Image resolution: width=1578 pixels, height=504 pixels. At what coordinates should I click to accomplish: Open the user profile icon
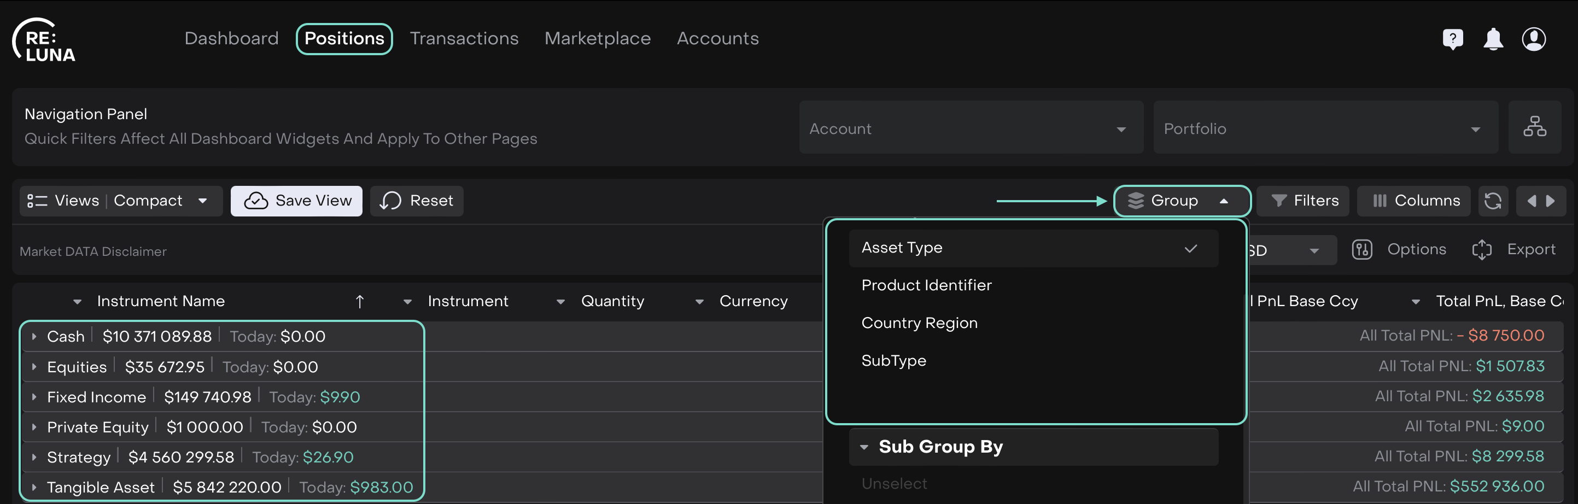(x=1533, y=39)
